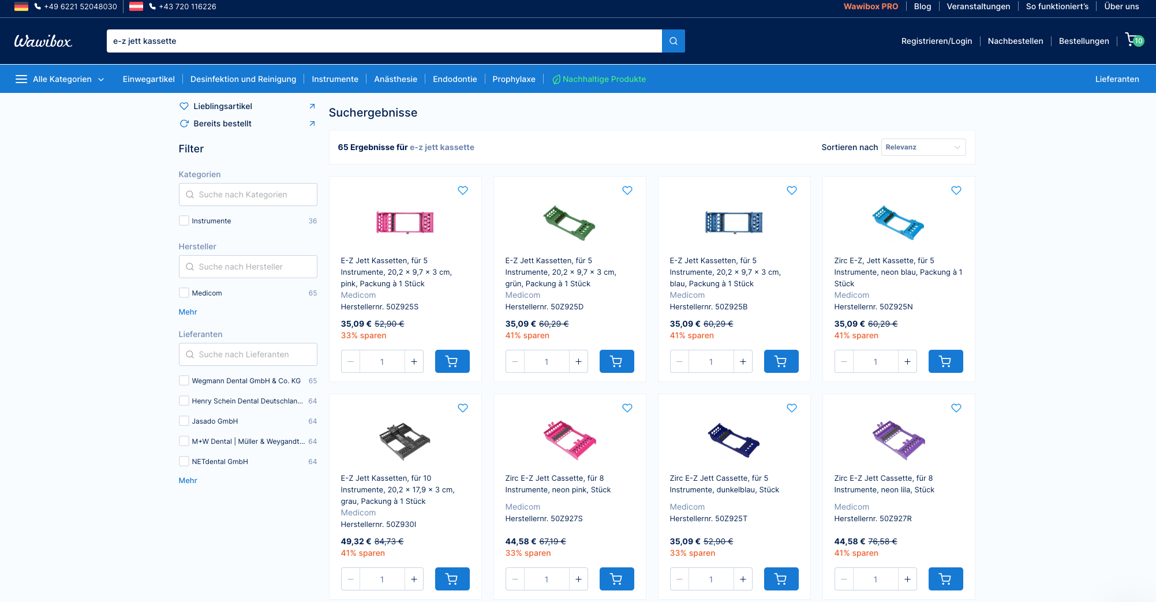This screenshot has height=602, width=1156.
Task: Open Prophylaxe category
Action: [514, 79]
